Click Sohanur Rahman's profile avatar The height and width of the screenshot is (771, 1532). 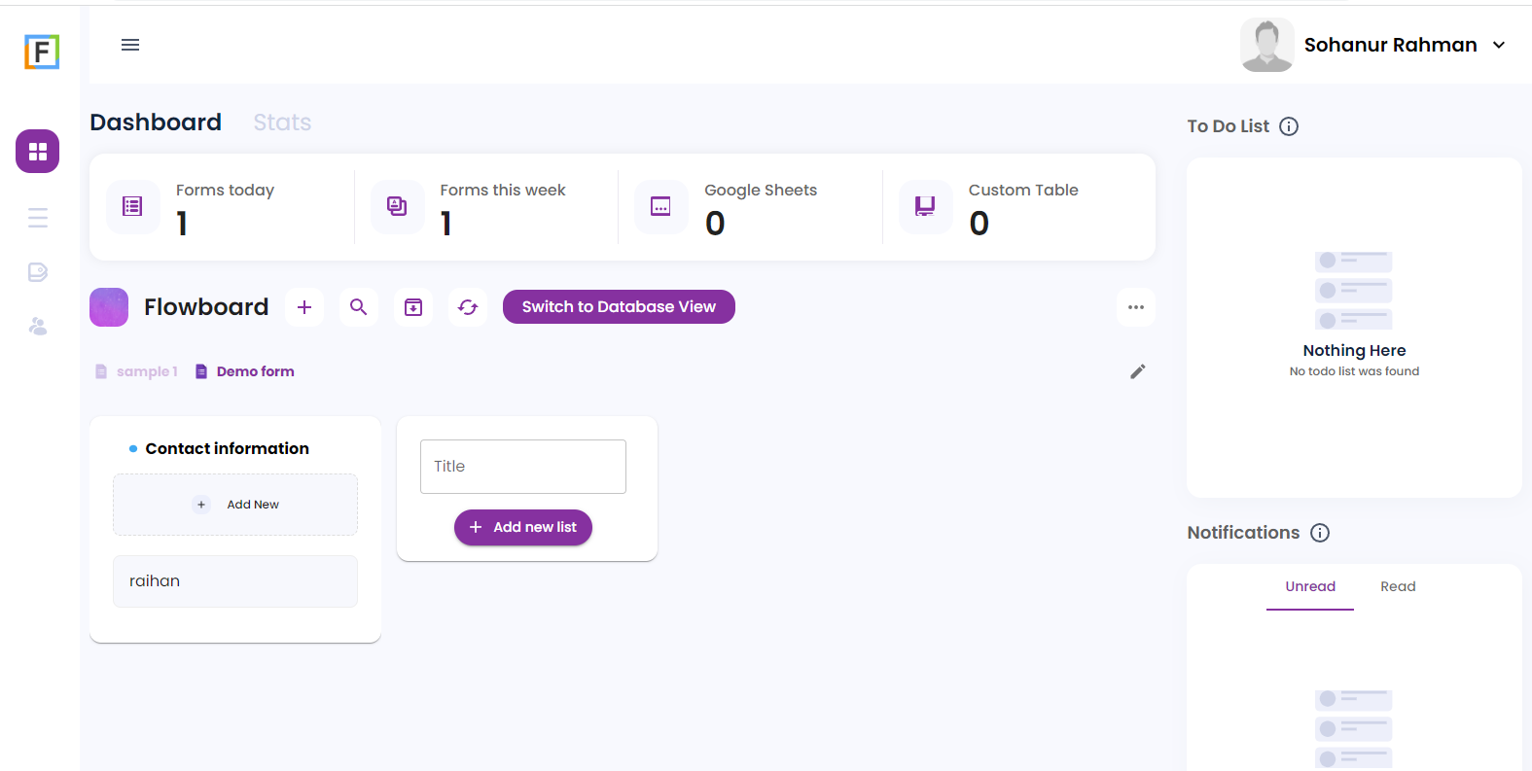tap(1267, 45)
